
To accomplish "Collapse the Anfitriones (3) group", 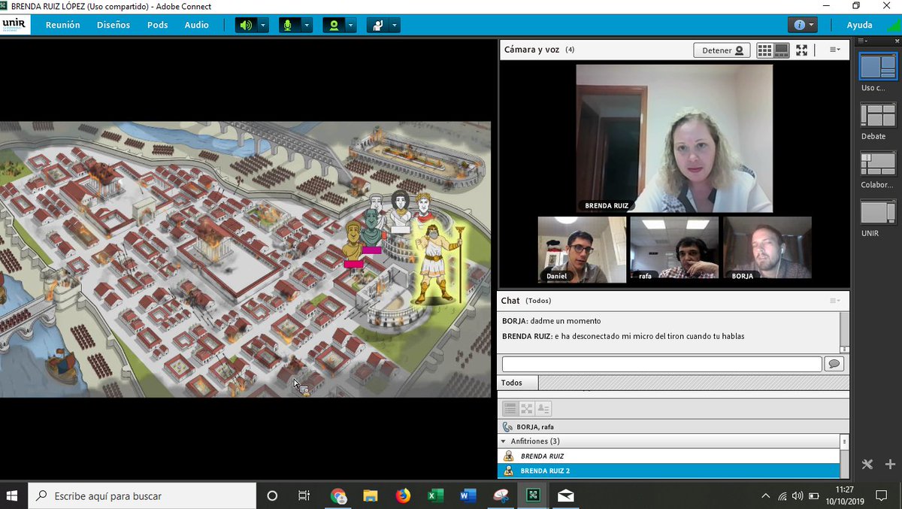I will [504, 441].
